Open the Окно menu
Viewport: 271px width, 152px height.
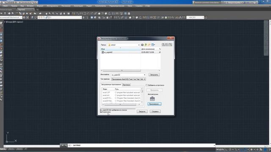(x=130, y=6)
